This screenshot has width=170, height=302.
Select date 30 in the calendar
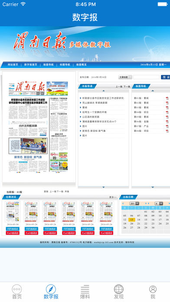[153, 228]
